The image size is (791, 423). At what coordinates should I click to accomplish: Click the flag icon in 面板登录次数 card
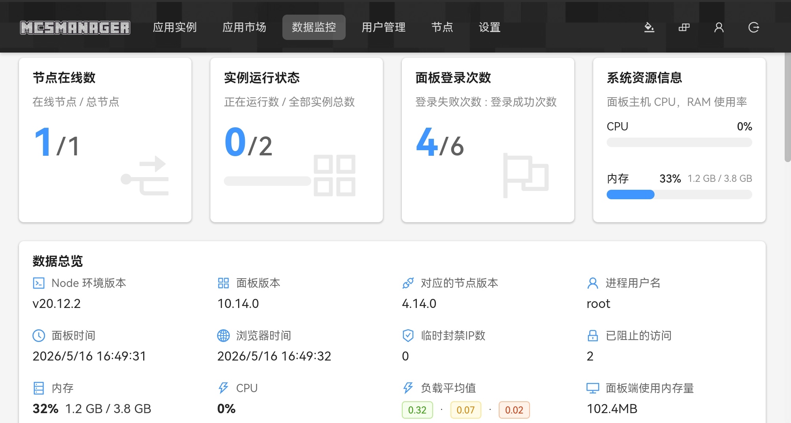click(526, 176)
